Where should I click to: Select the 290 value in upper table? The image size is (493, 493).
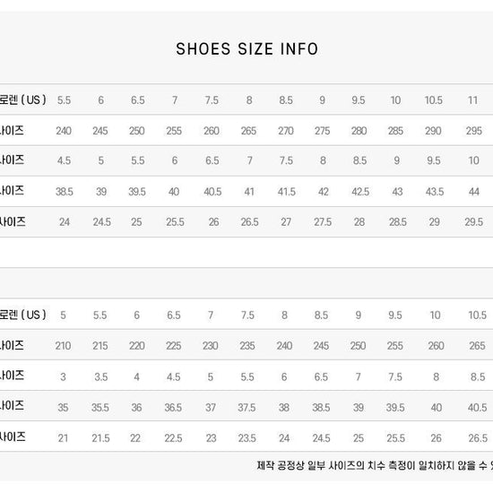tap(433, 131)
